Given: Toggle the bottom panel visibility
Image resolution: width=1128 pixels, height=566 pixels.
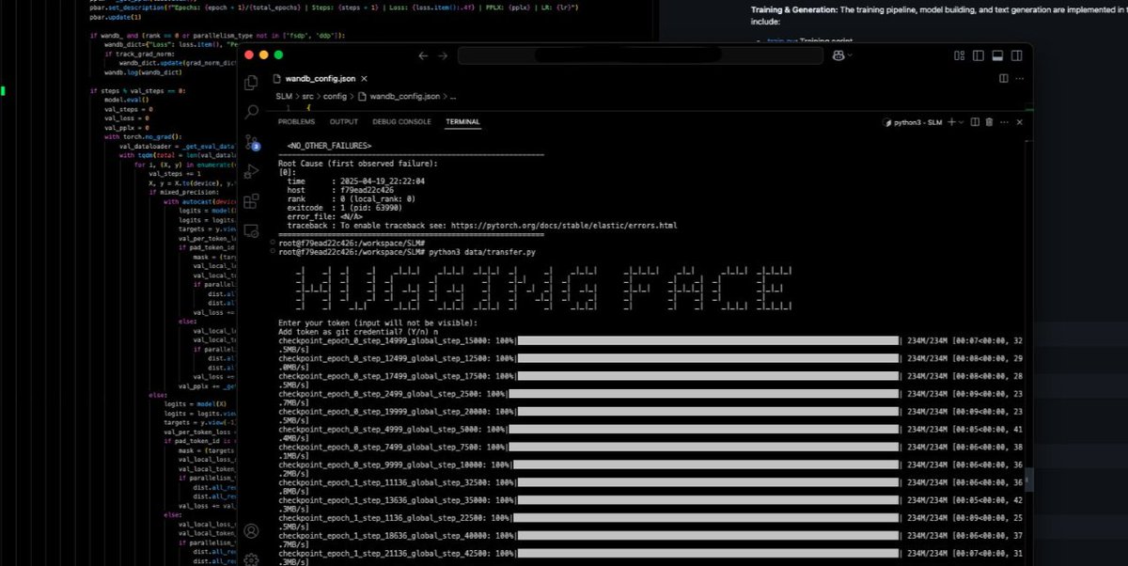Looking at the screenshot, I should [997, 55].
